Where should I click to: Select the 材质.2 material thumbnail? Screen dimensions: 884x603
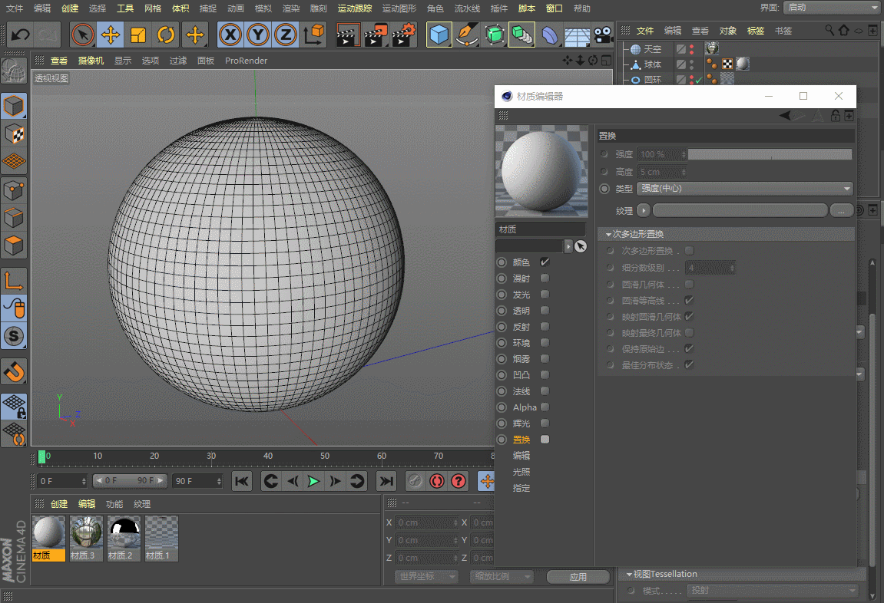[x=124, y=533]
